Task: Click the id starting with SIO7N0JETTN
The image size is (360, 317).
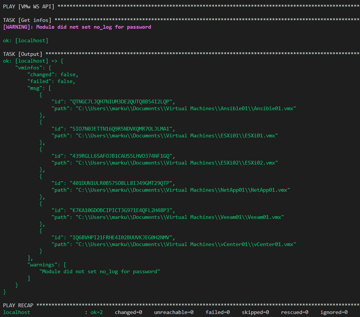Action: (x=121, y=129)
